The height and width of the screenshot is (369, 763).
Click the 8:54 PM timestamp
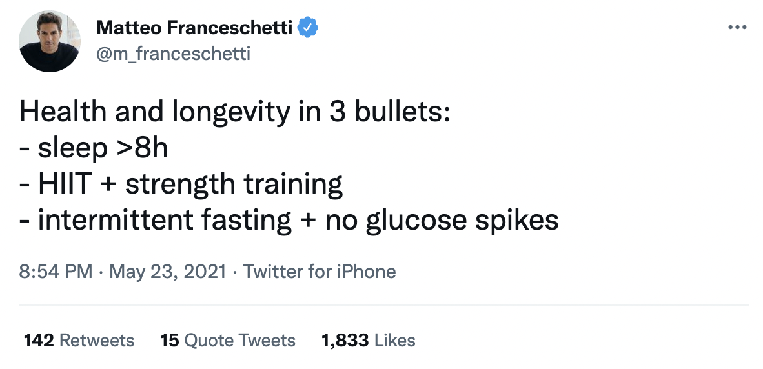click(56, 272)
